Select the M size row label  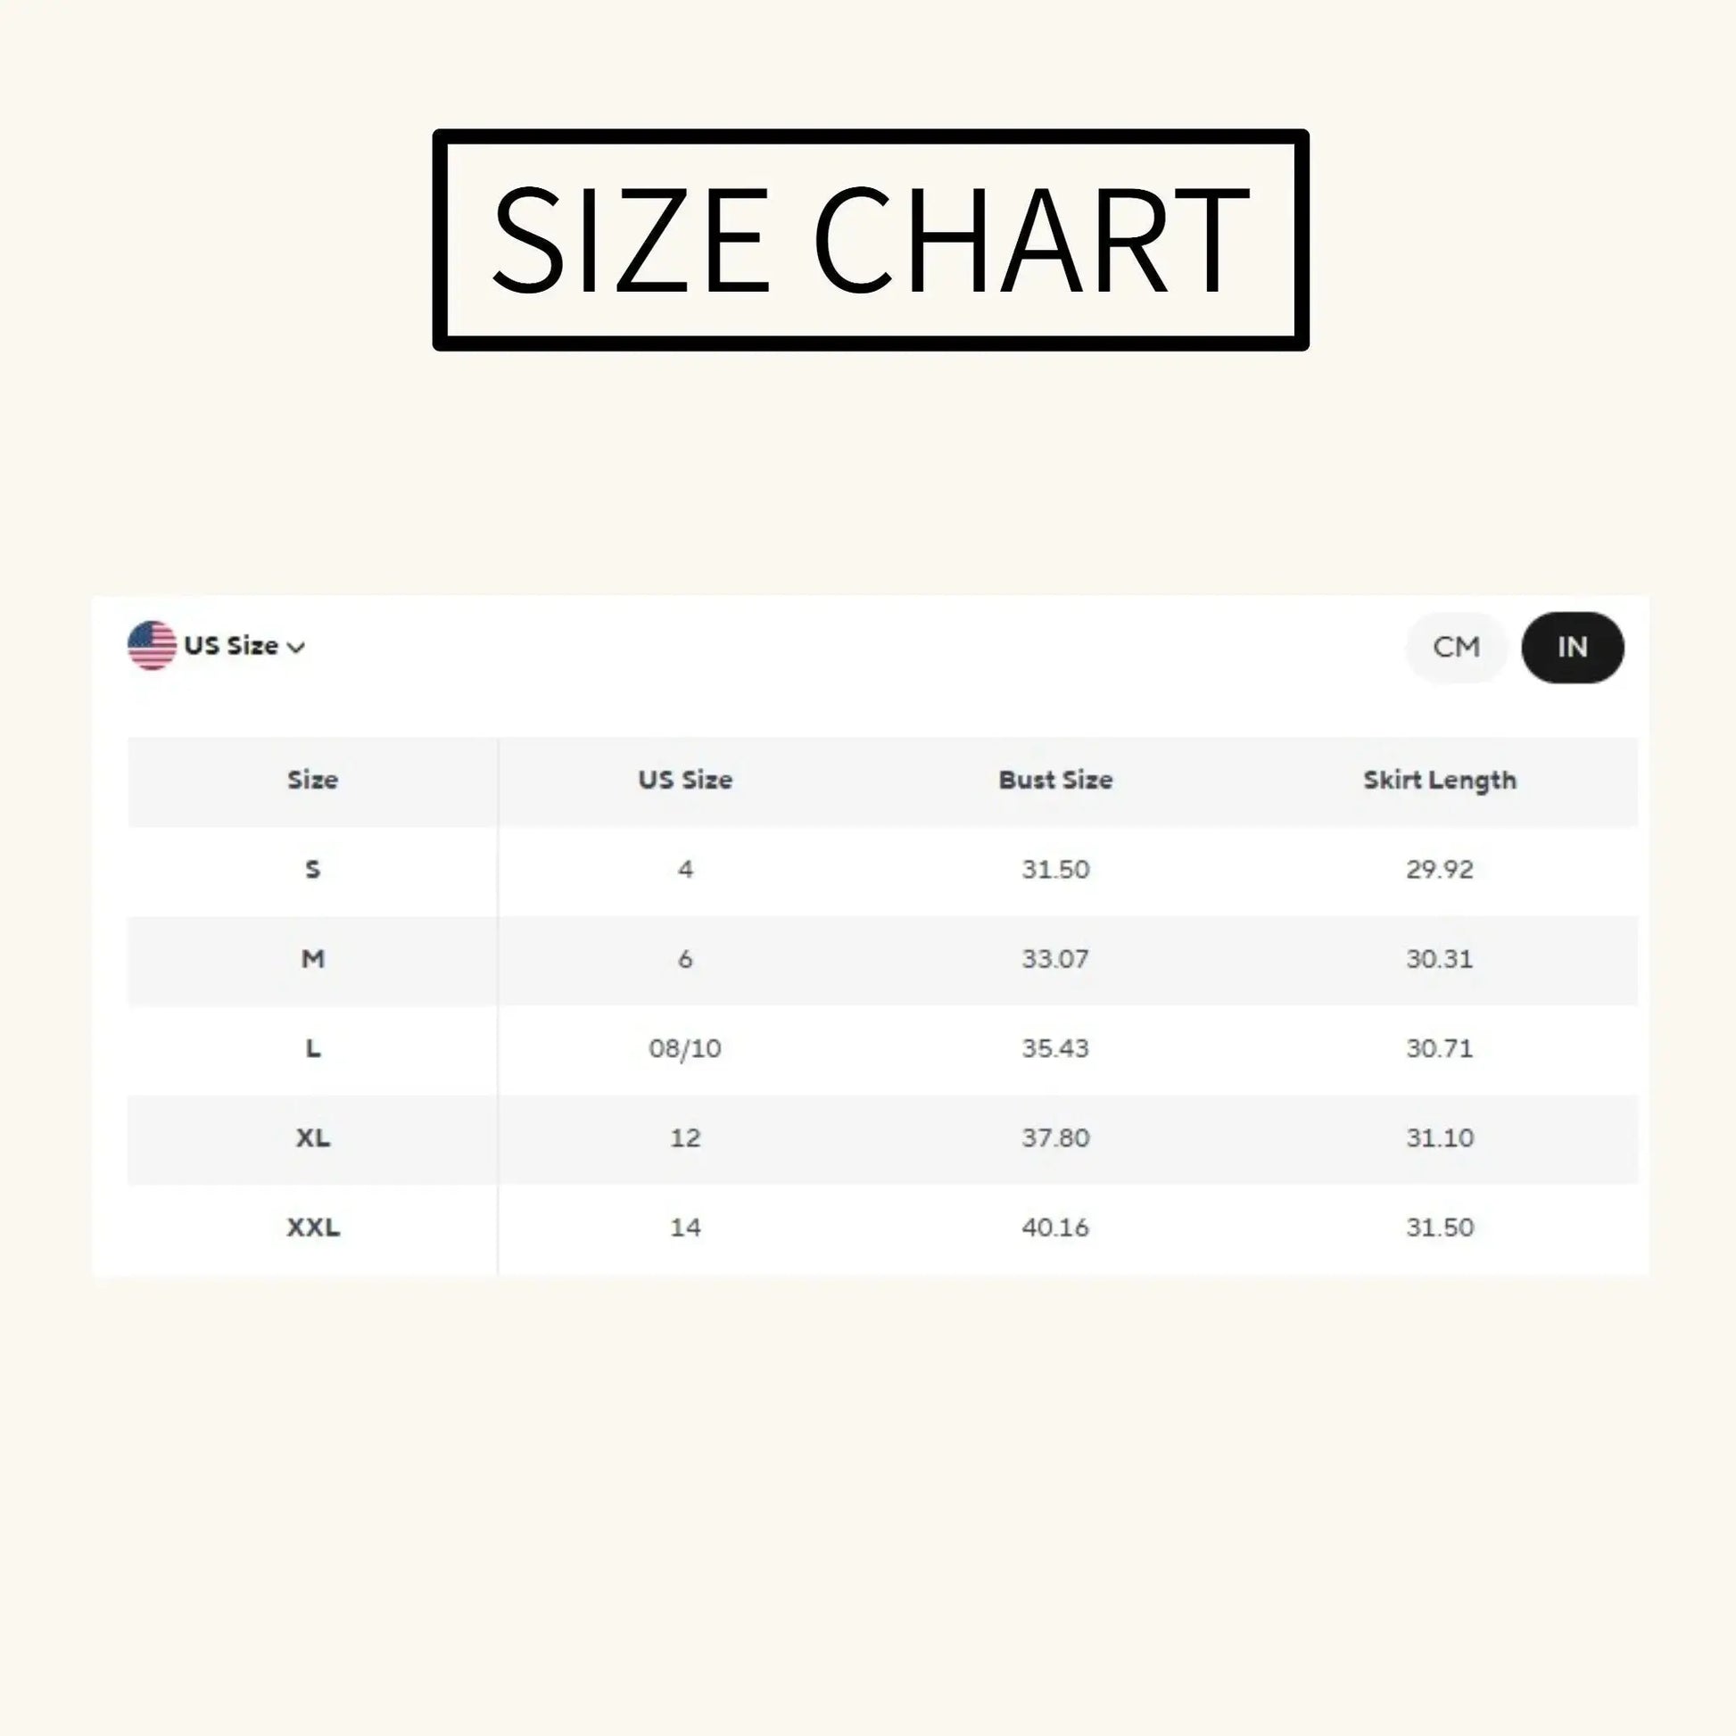313,959
